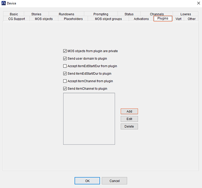Switch to the CG Support tab
This screenshot has width=202, height=188.
click(17, 19)
